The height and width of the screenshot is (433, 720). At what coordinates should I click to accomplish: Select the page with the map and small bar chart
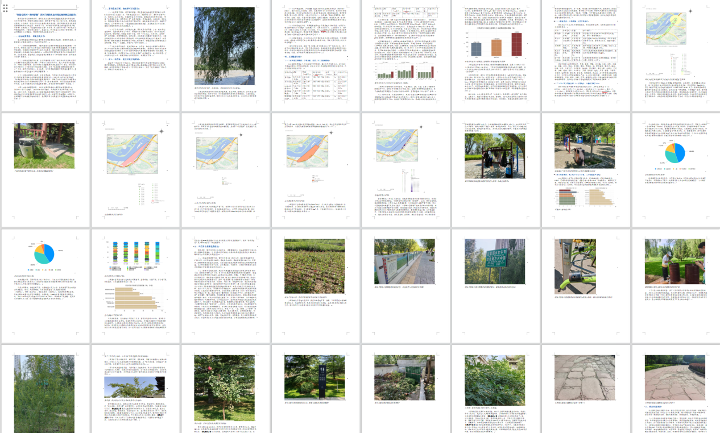(675, 56)
